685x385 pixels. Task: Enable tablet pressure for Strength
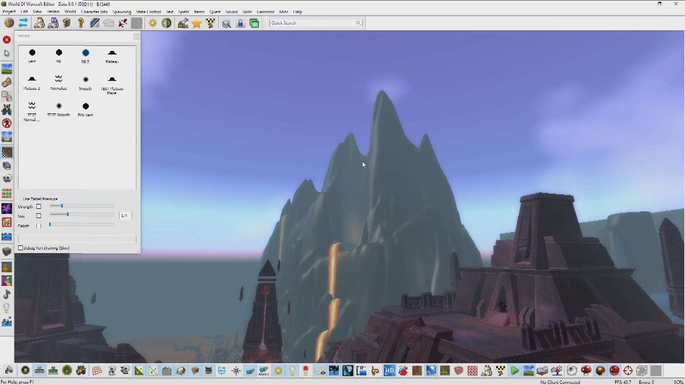(39, 206)
